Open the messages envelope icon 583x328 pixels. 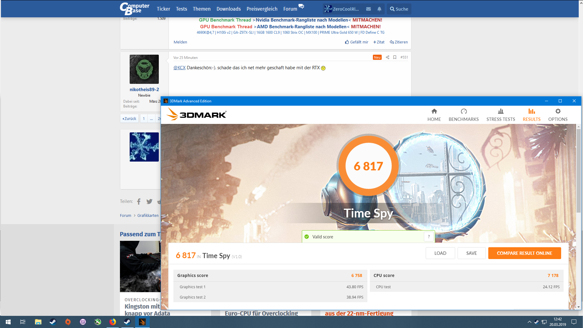click(x=368, y=9)
